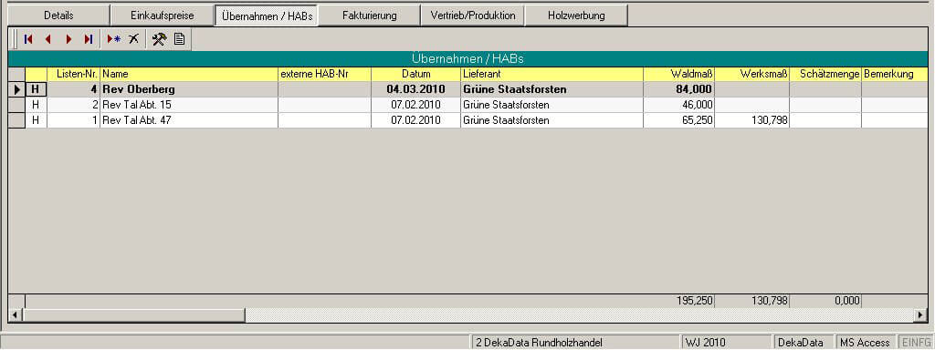This screenshot has width=935, height=350.
Task: Click the horizontal scrollbar left arrow
Action: (x=15, y=314)
